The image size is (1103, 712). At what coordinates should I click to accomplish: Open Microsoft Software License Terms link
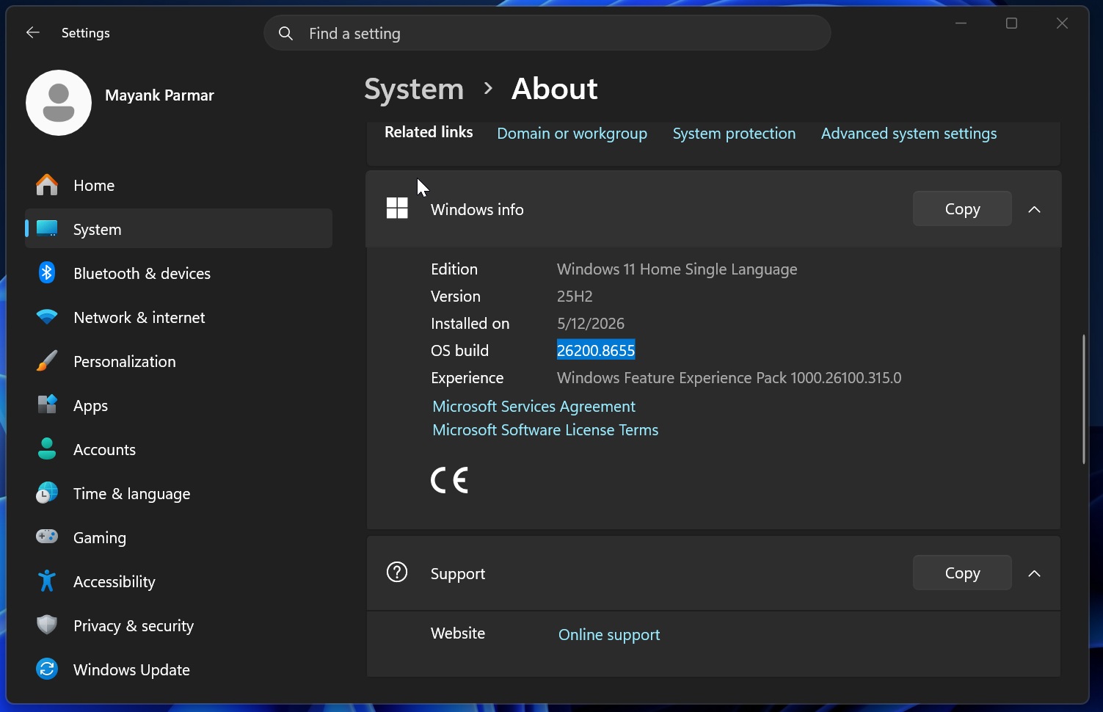coord(545,429)
